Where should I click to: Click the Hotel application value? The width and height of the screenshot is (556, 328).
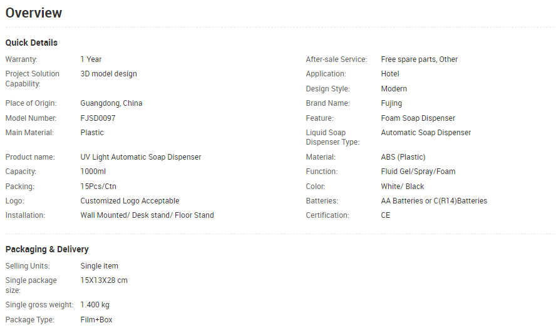pyautogui.click(x=390, y=74)
